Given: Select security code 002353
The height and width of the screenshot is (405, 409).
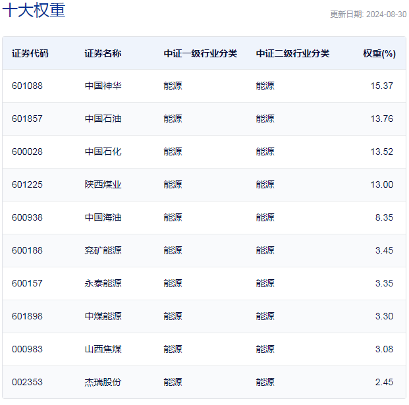Looking at the screenshot, I should tap(27, 382).
